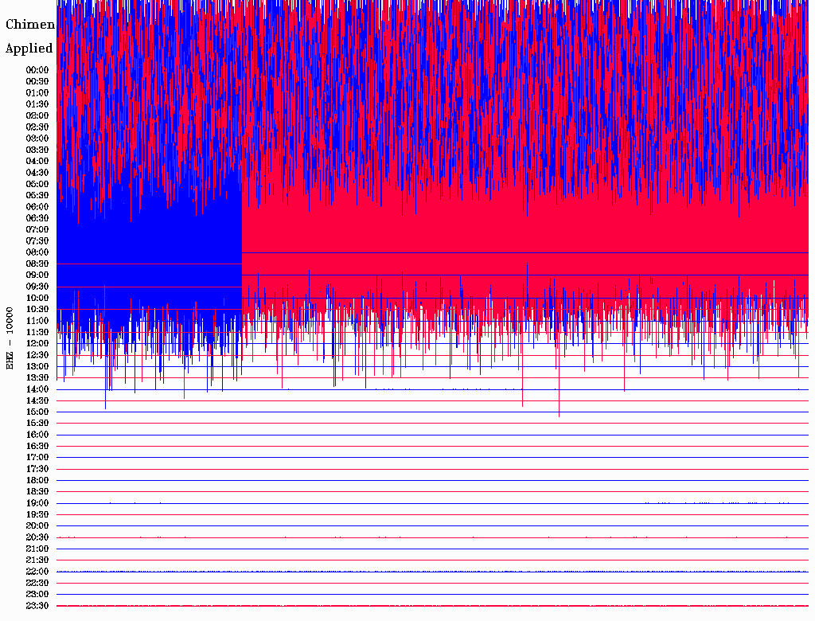Select the 09:00 time label
Viewport: 815px width, 621px height.
click(x=37, y=275)
